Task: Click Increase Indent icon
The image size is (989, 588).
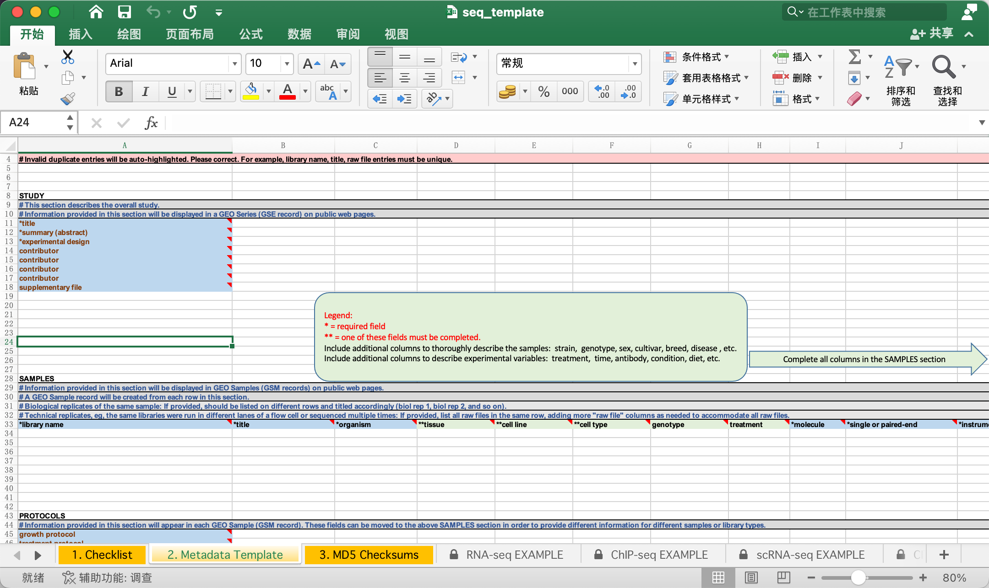Action: (x=404, y=99)
